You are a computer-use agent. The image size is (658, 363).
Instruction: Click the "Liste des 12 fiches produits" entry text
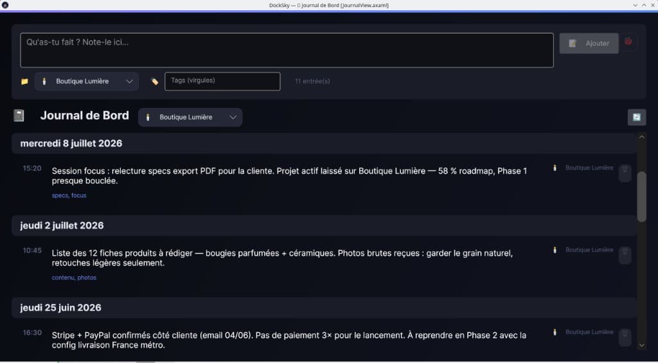pos(282,258)
